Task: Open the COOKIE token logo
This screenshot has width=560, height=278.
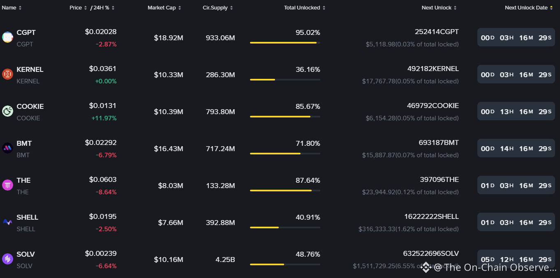Action: tap(7, 111)
